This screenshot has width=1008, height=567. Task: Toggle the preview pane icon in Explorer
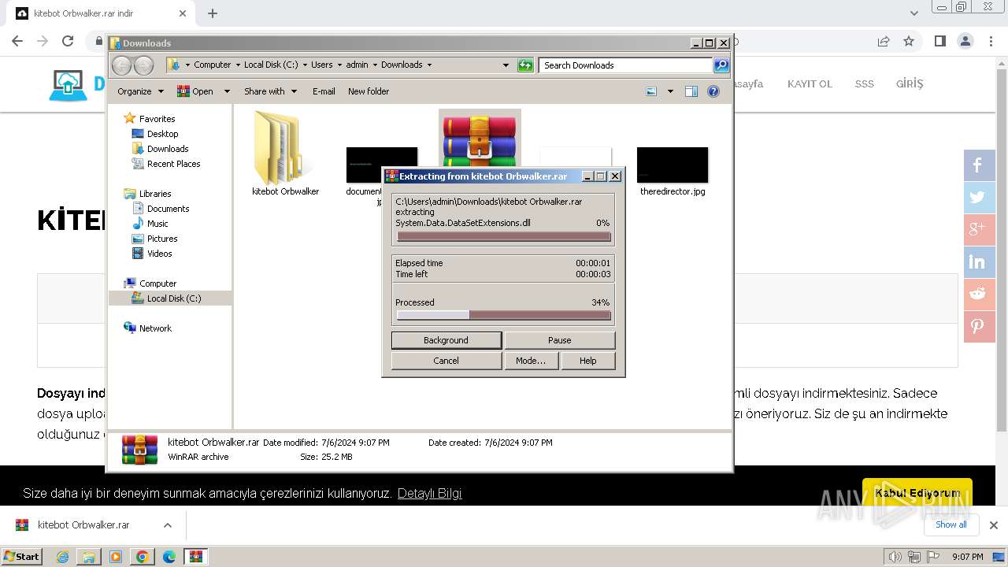click(691, 91)
